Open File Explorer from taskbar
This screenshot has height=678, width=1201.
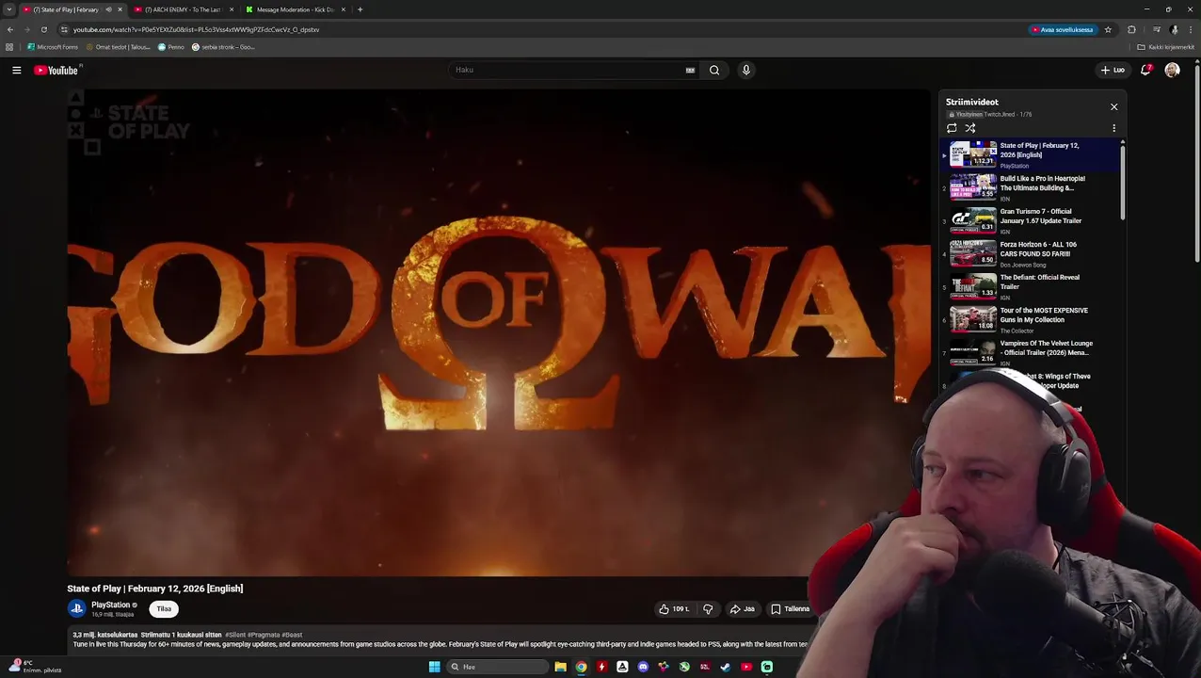click(x=560, y=667)
